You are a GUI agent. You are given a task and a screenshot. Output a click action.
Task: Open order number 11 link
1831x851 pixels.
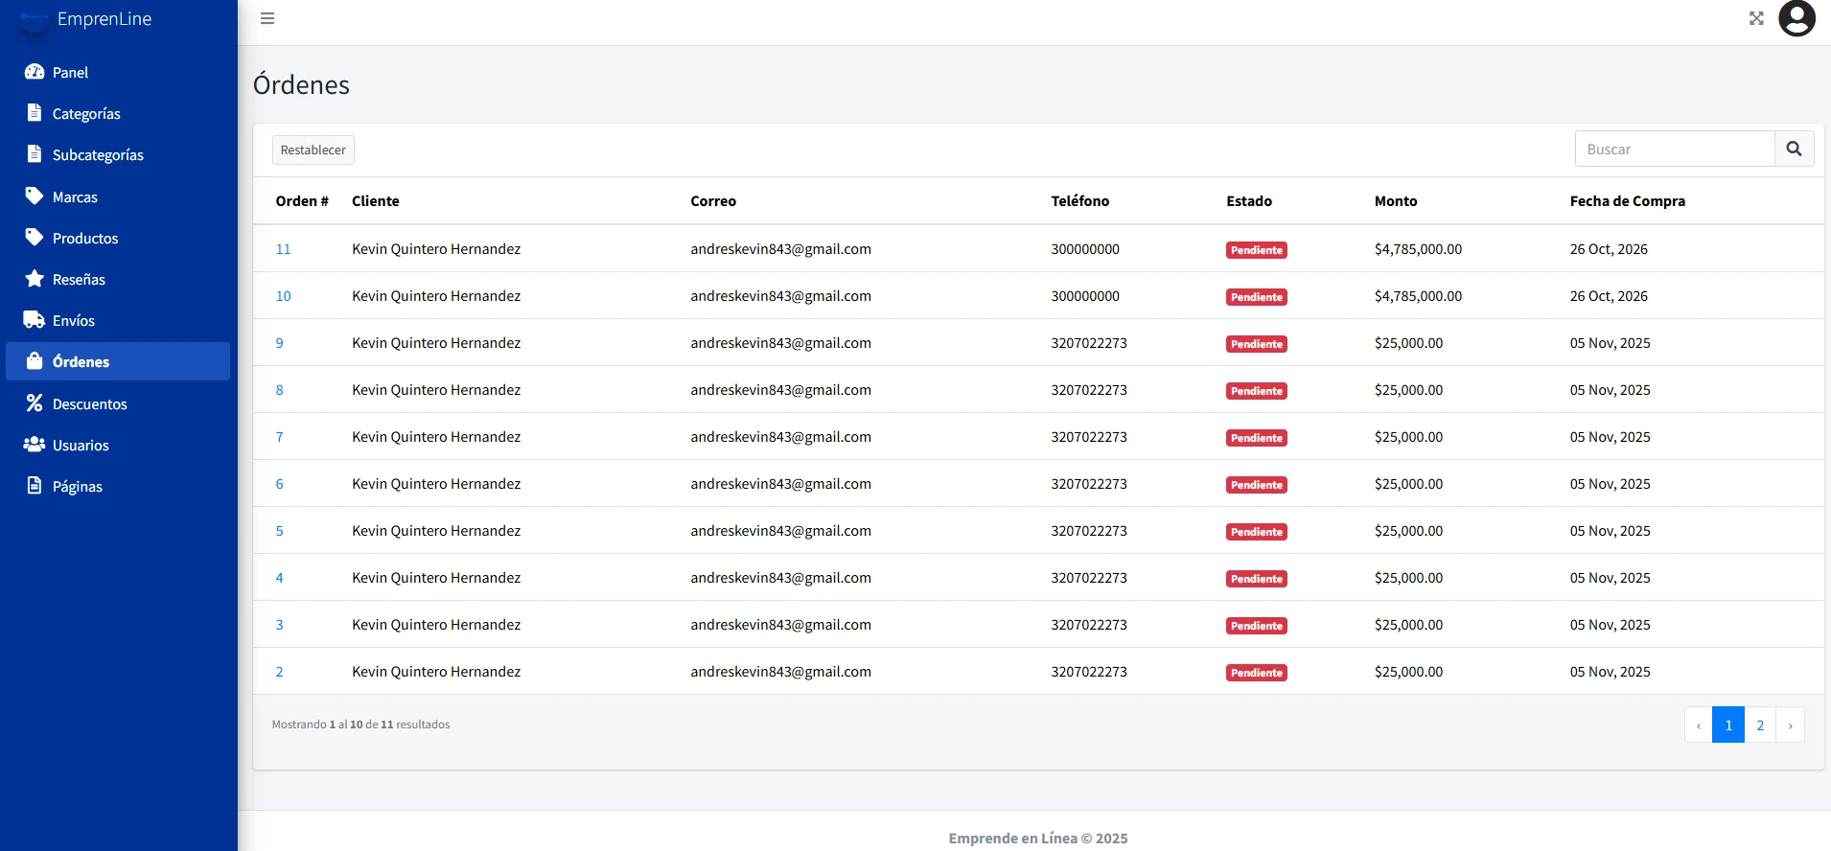[x=283, y=249]
